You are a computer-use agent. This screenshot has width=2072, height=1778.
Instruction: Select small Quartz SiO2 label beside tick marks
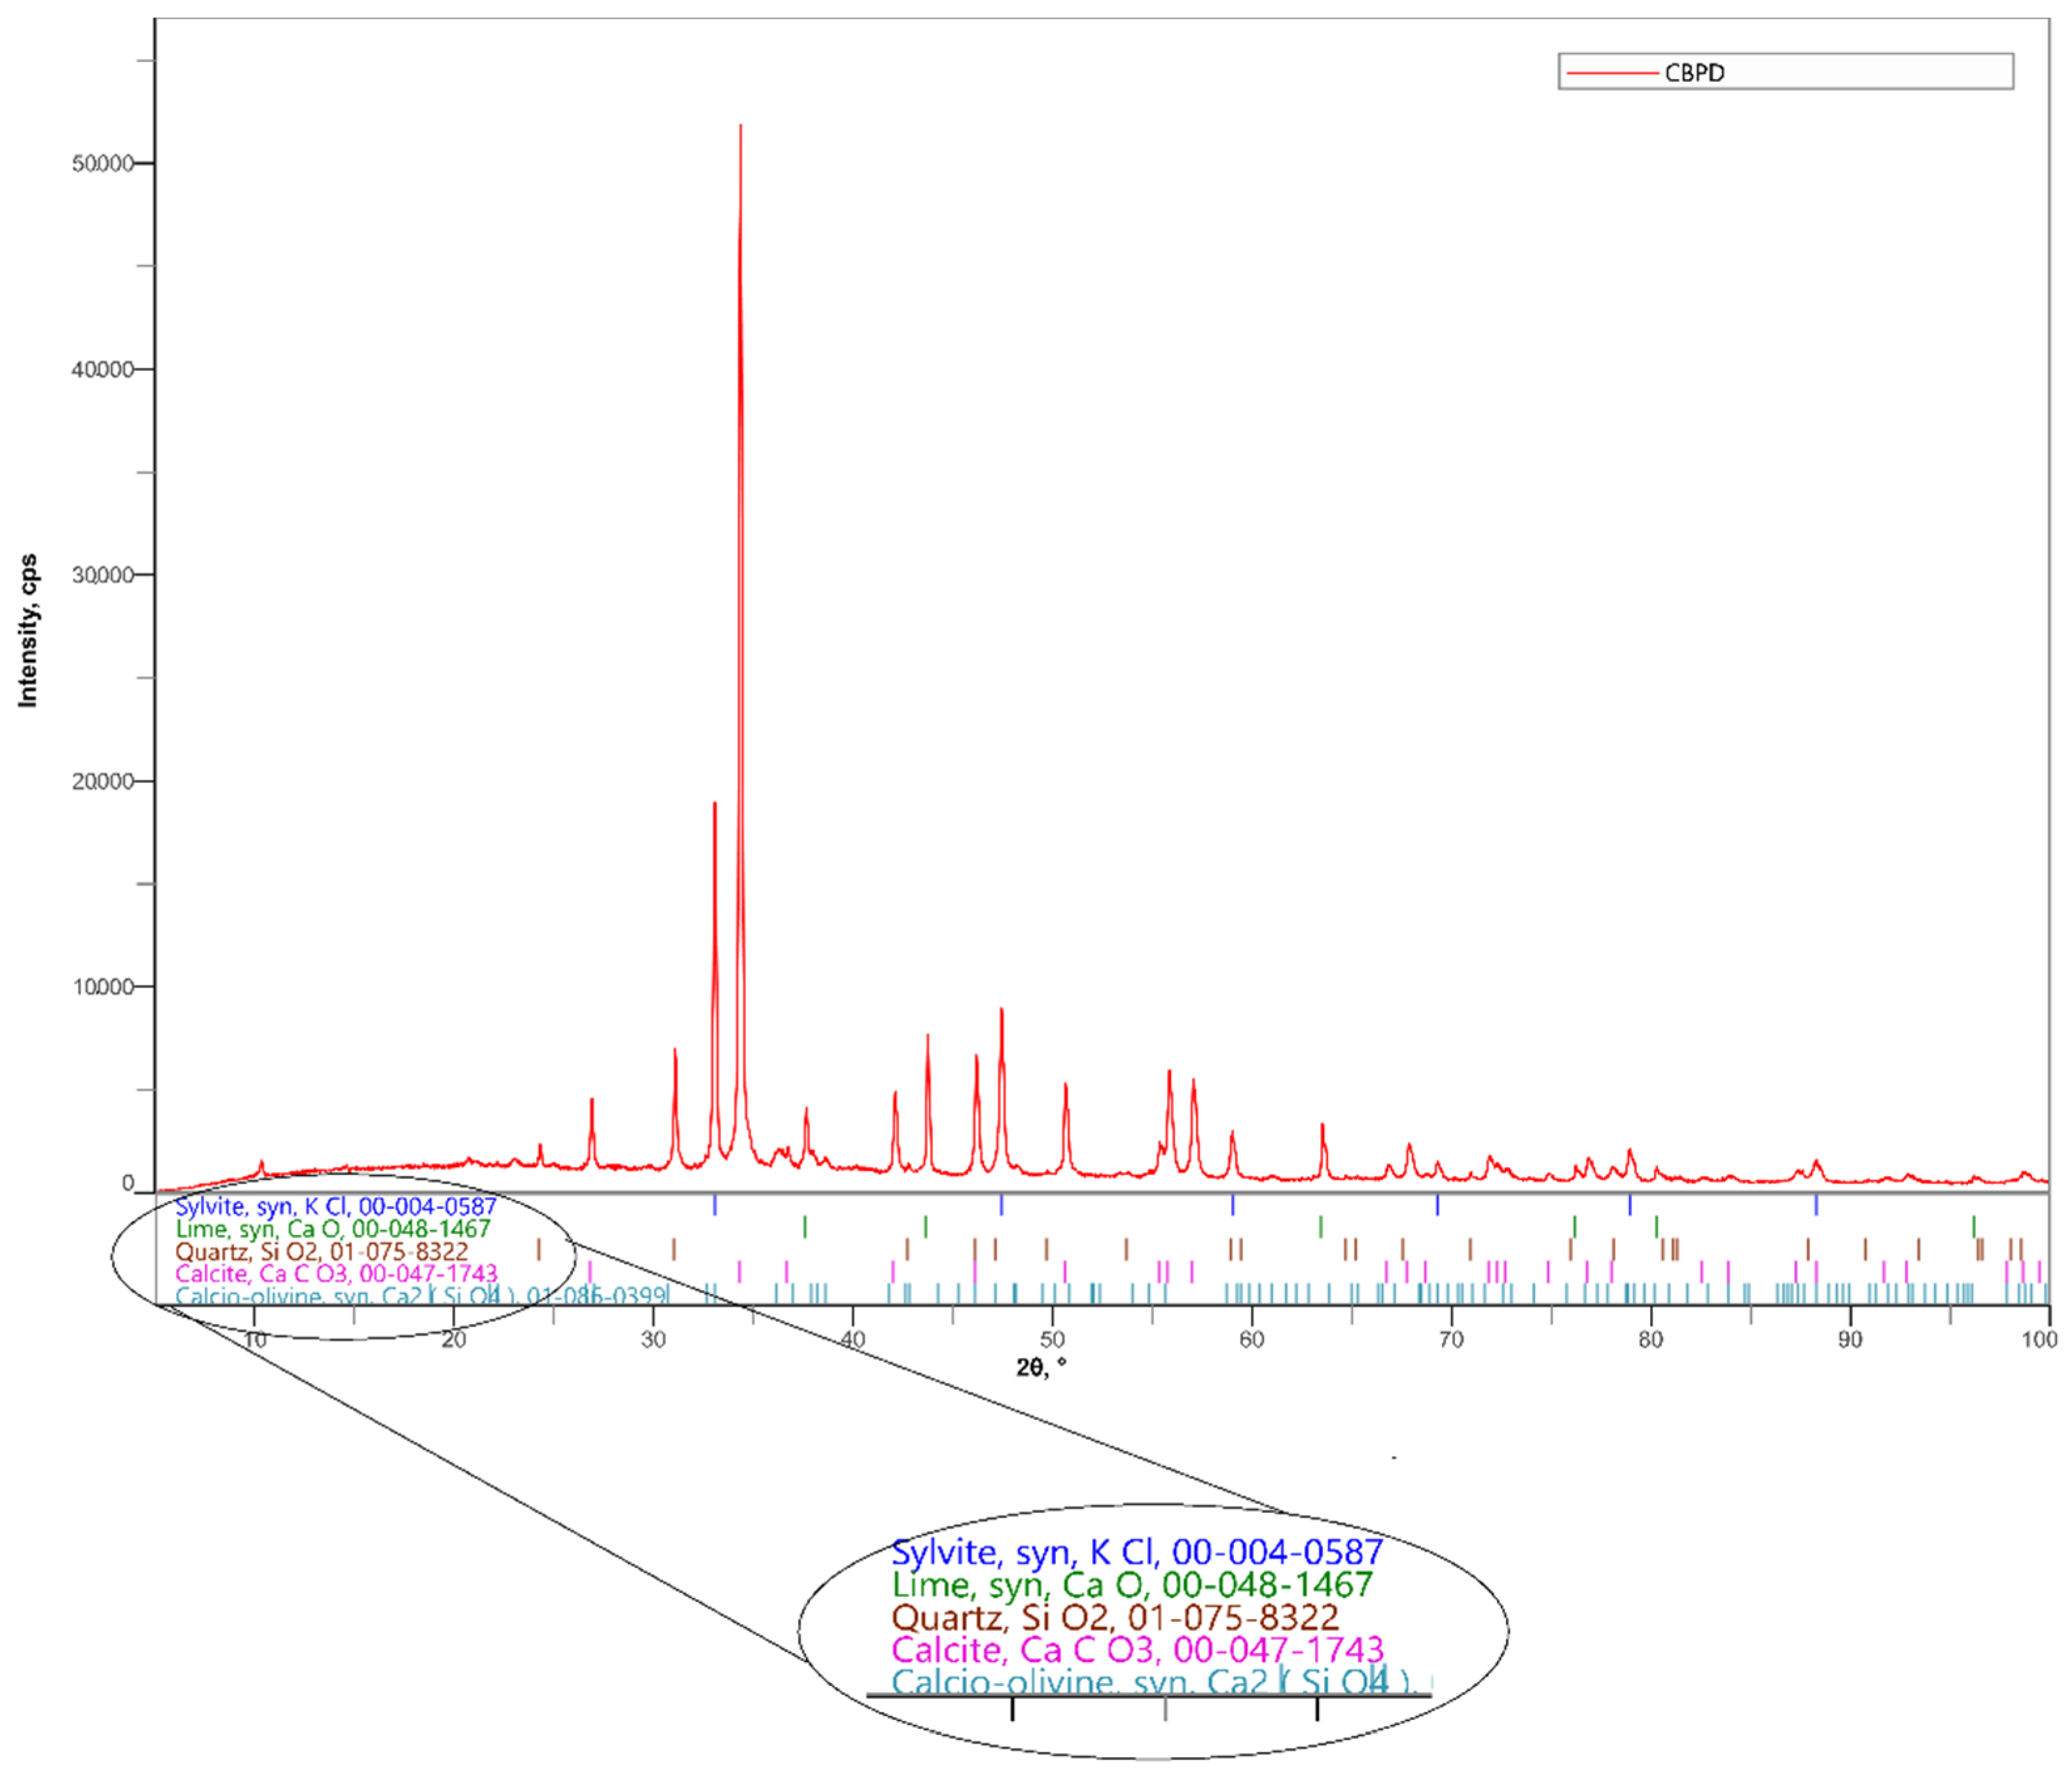pyautogui.click(x=321, y=1251)
